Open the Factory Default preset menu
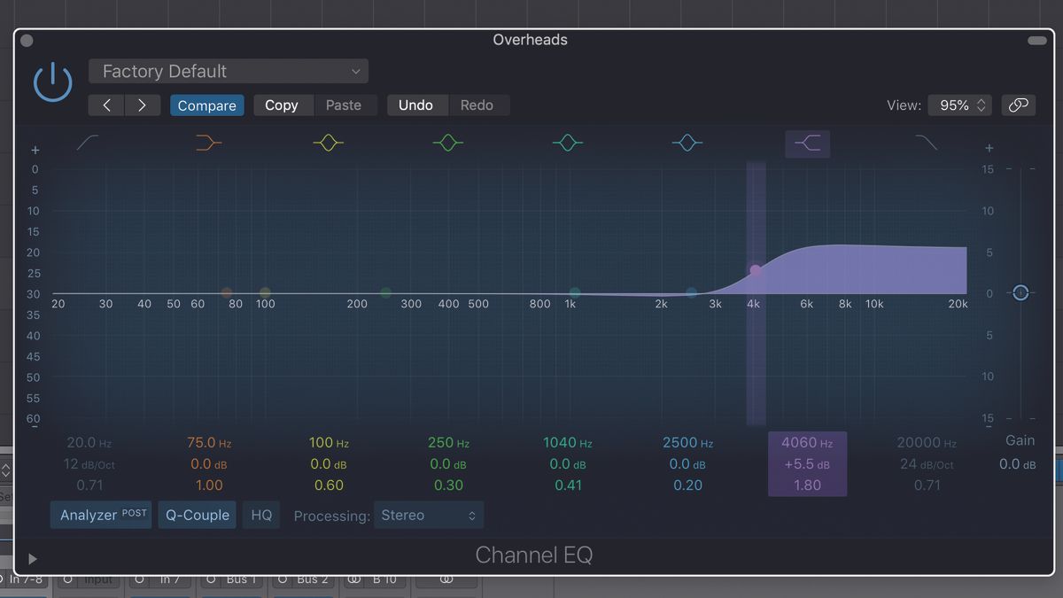Image resolution: width=1063 pixels, height=598 pixels. [228, 71]
